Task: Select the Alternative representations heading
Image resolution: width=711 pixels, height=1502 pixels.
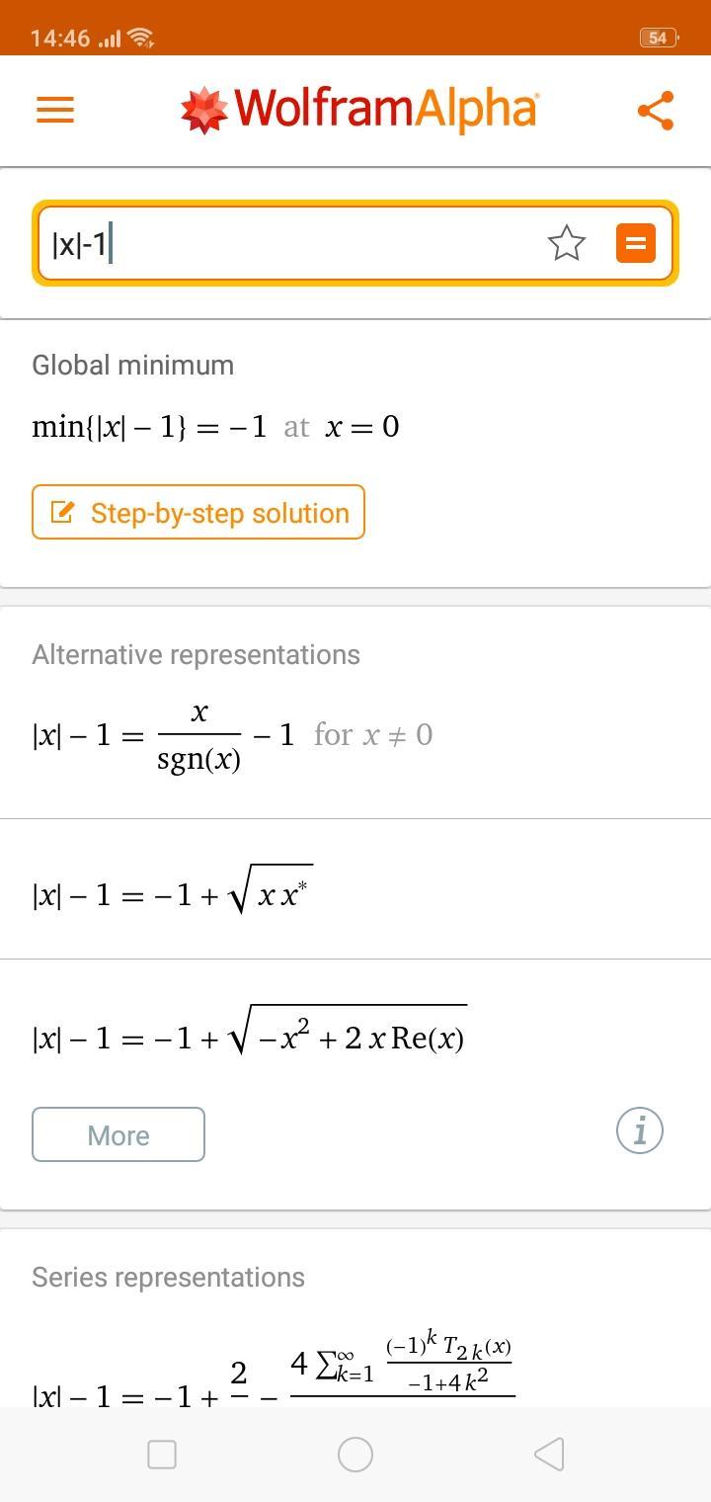Action: (196, 654)
